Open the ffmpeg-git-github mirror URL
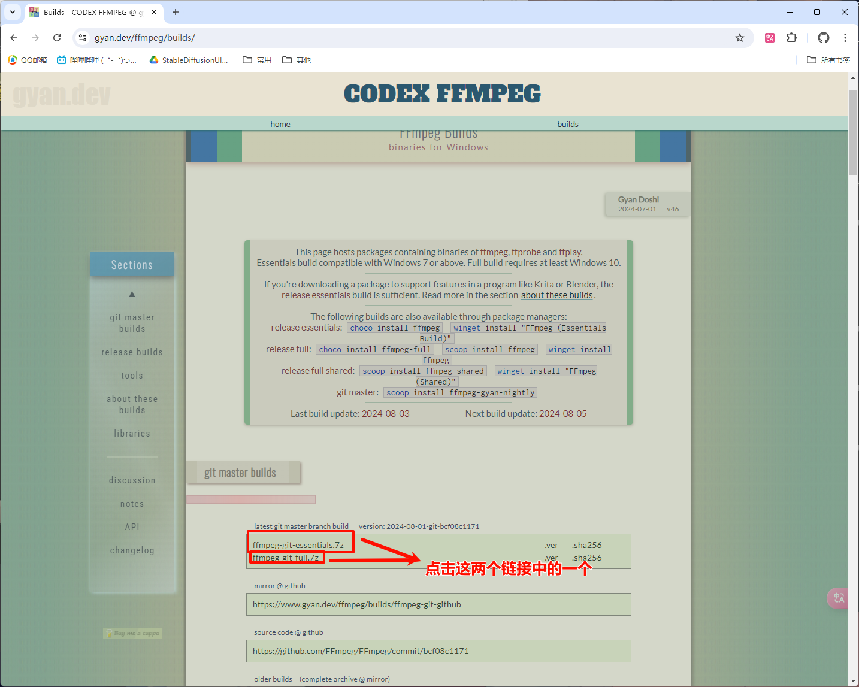The height and width of the screenshot is (687, 859). point(357,604)
